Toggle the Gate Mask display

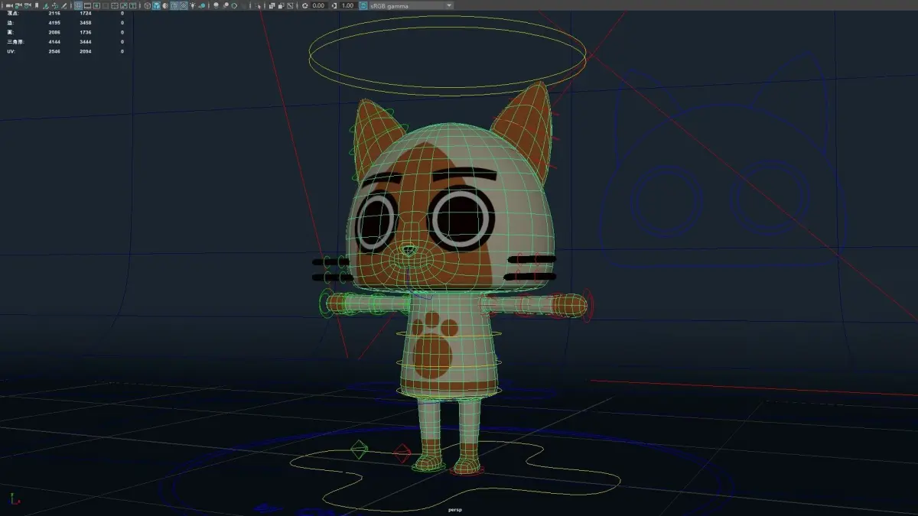106,5
